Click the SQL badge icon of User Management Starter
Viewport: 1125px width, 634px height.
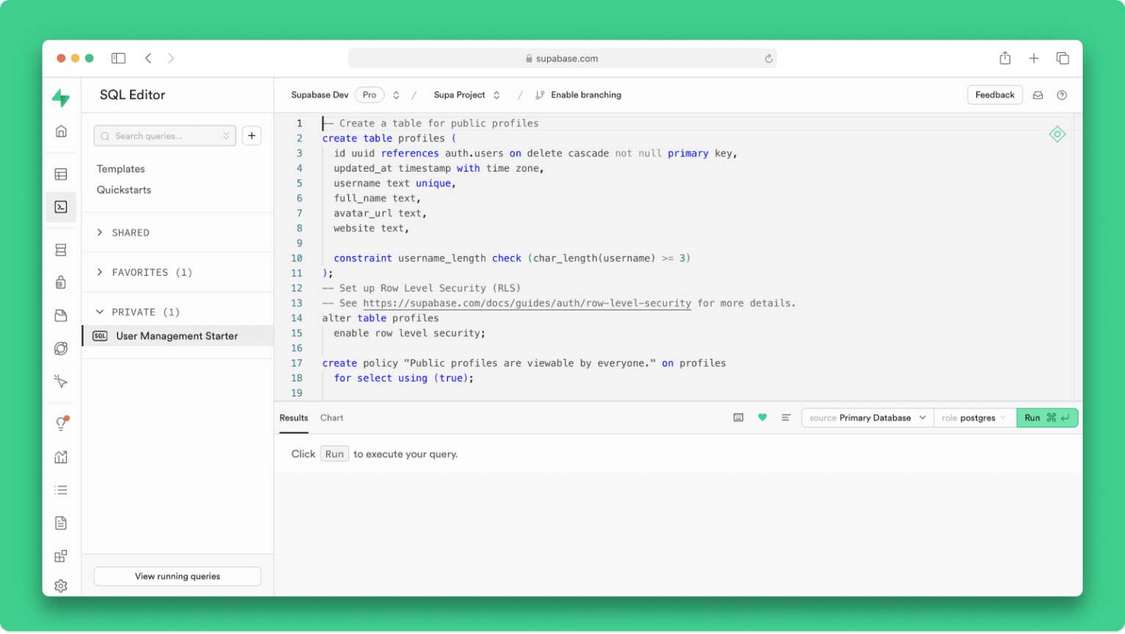(x=100, y=336)
